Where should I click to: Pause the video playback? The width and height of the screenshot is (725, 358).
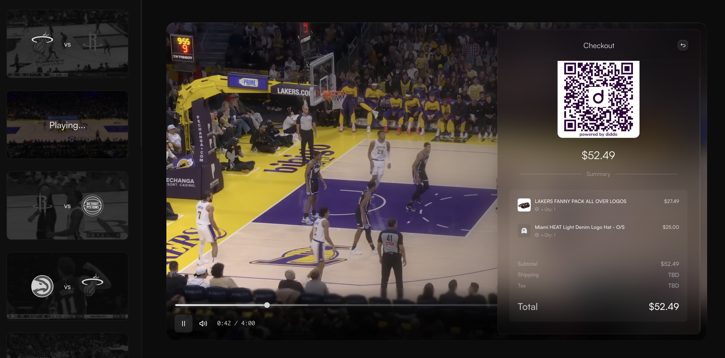coord(183,323)
